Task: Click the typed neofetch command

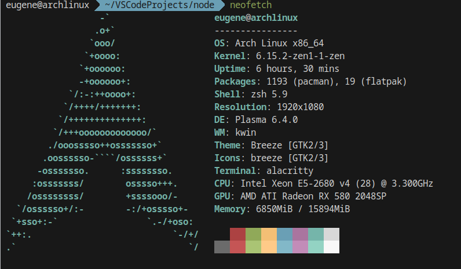Action: pos(251,5)
